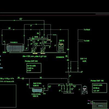Select the circular M meter symbol
This screenshot has width=109, height=109.
click(23, 78)
